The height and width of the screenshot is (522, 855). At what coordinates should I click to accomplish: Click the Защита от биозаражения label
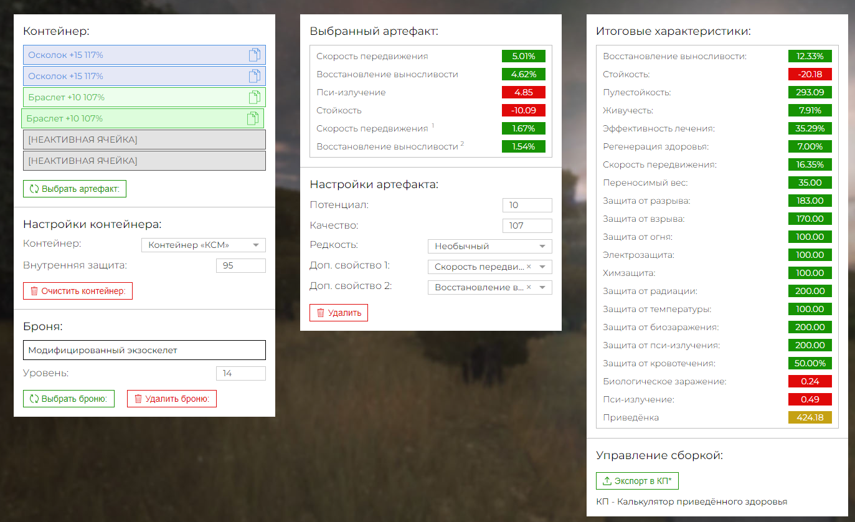661,327
